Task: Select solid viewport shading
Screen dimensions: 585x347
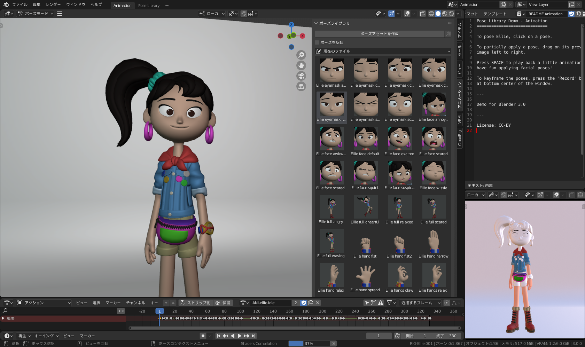Action: pyautogui.click(x=438, y=14)
